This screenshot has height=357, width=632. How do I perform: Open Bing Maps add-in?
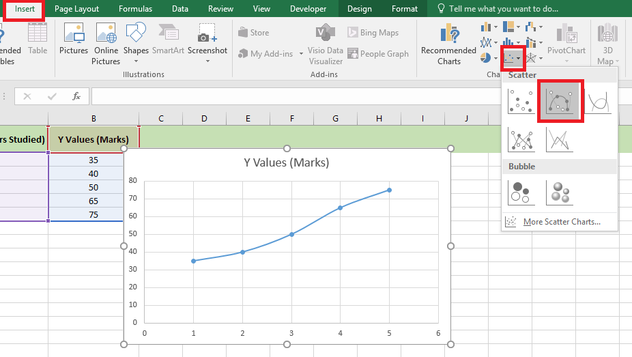point(373,33)
